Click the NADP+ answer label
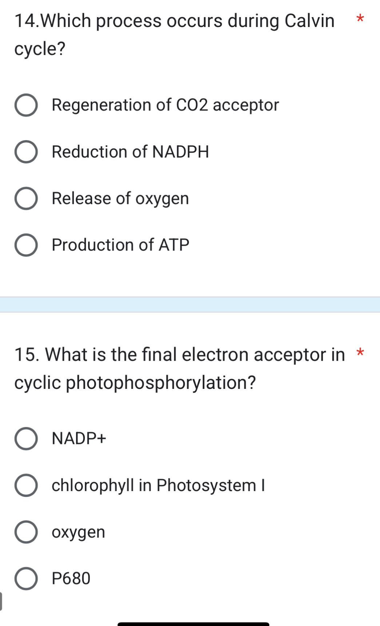This screenshot has width=380, height=626. (x=78, y=438)
